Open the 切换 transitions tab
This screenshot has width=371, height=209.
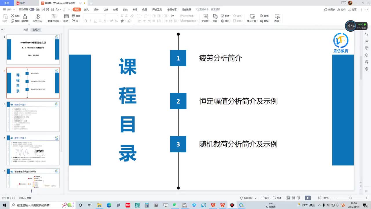point(106,10)
